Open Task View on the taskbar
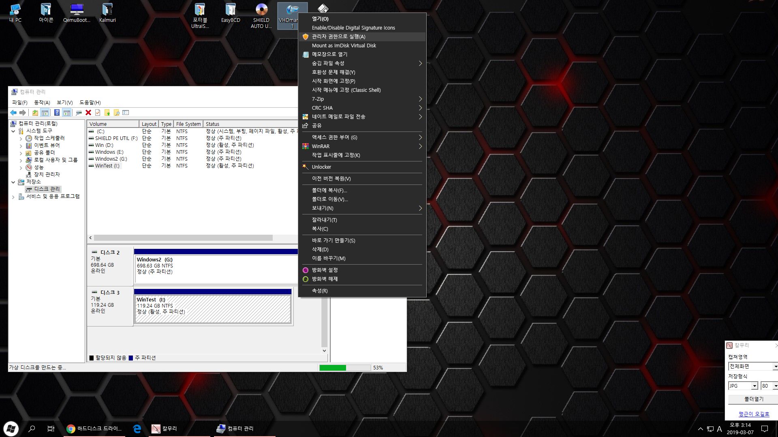The height and width of the screenshot is (437, 778). [51, 429]
